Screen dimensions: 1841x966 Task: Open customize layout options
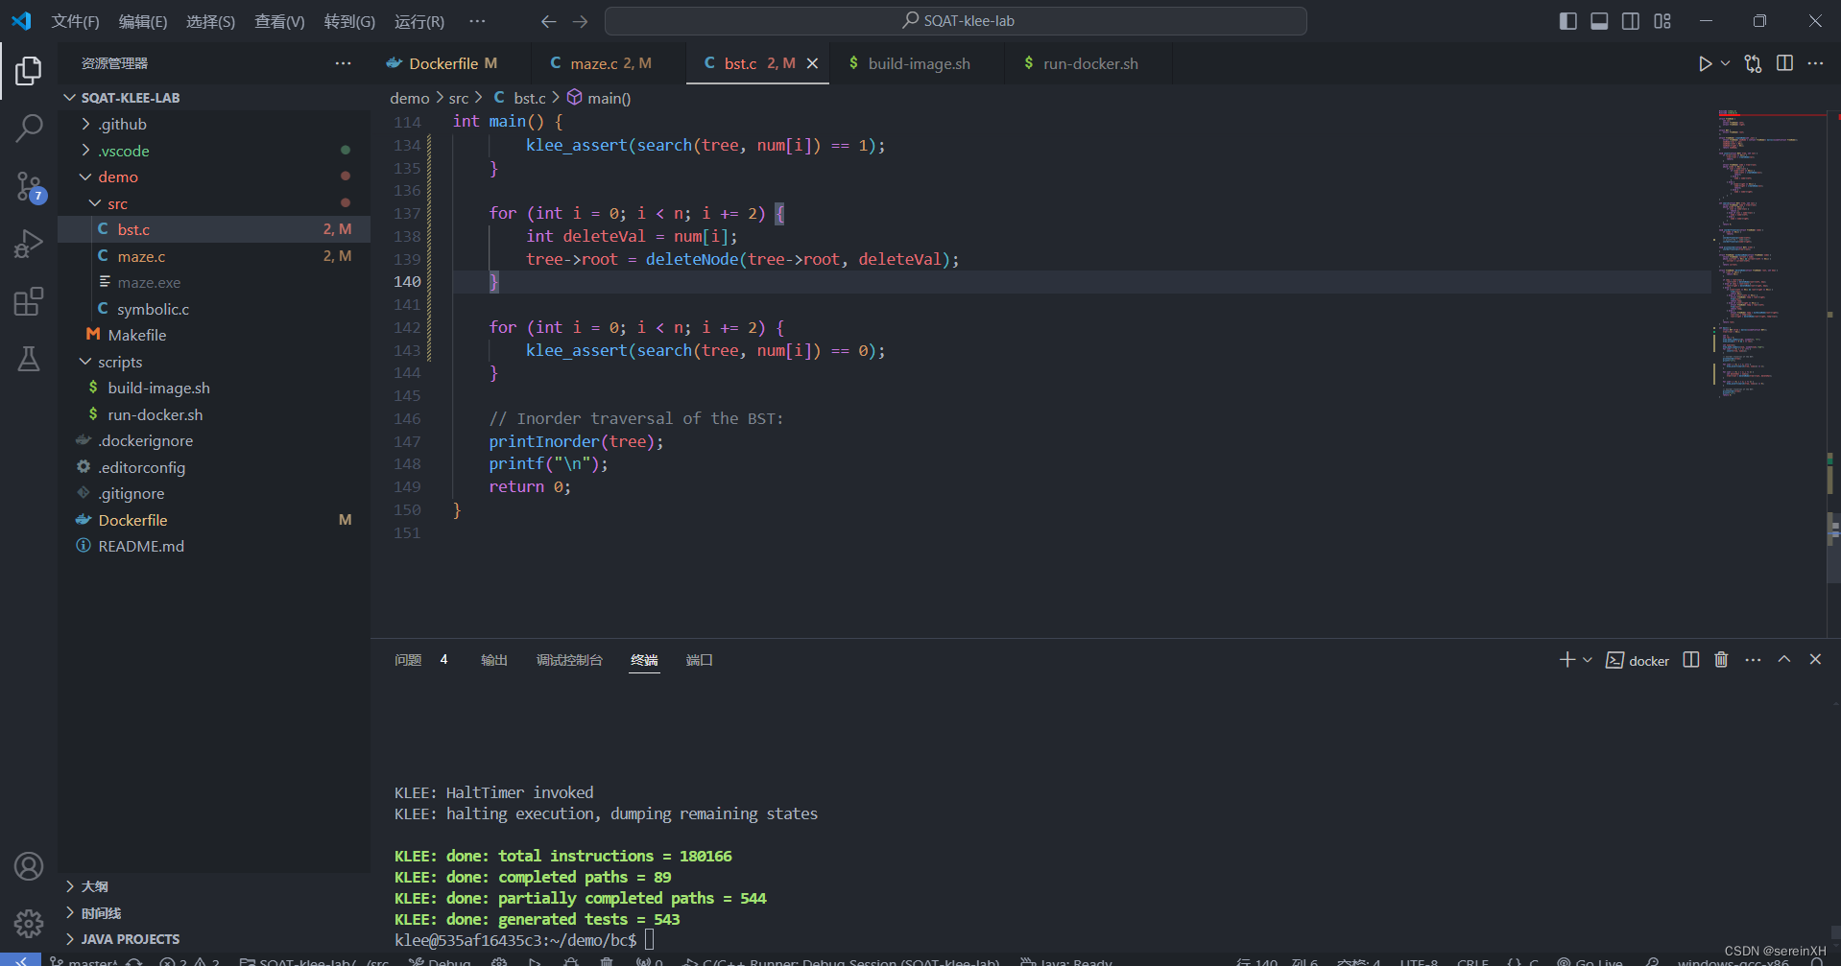[x=1662, y=21]
